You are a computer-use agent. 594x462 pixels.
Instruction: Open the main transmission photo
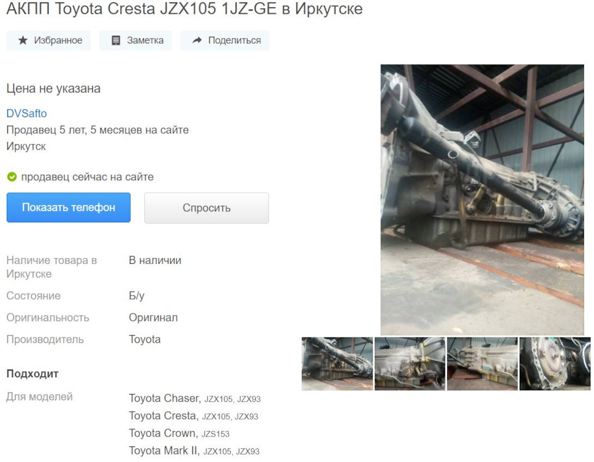pos(482,199)
